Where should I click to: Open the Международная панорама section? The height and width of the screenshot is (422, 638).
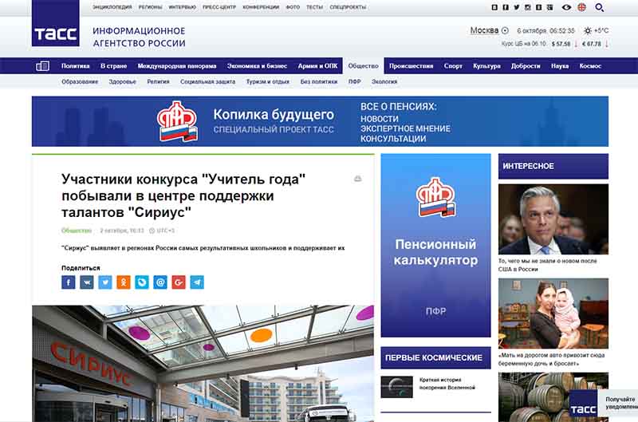point(177,66)
